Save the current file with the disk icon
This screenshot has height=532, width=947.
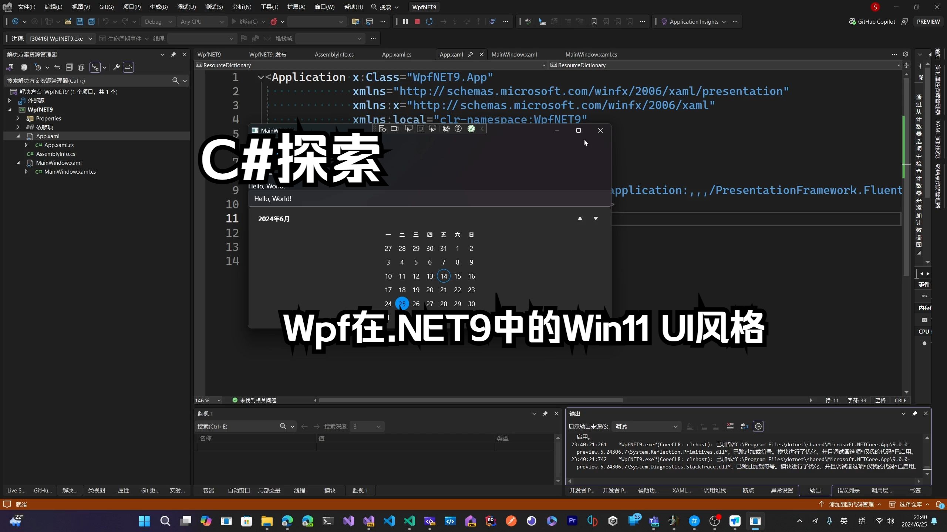80,21
